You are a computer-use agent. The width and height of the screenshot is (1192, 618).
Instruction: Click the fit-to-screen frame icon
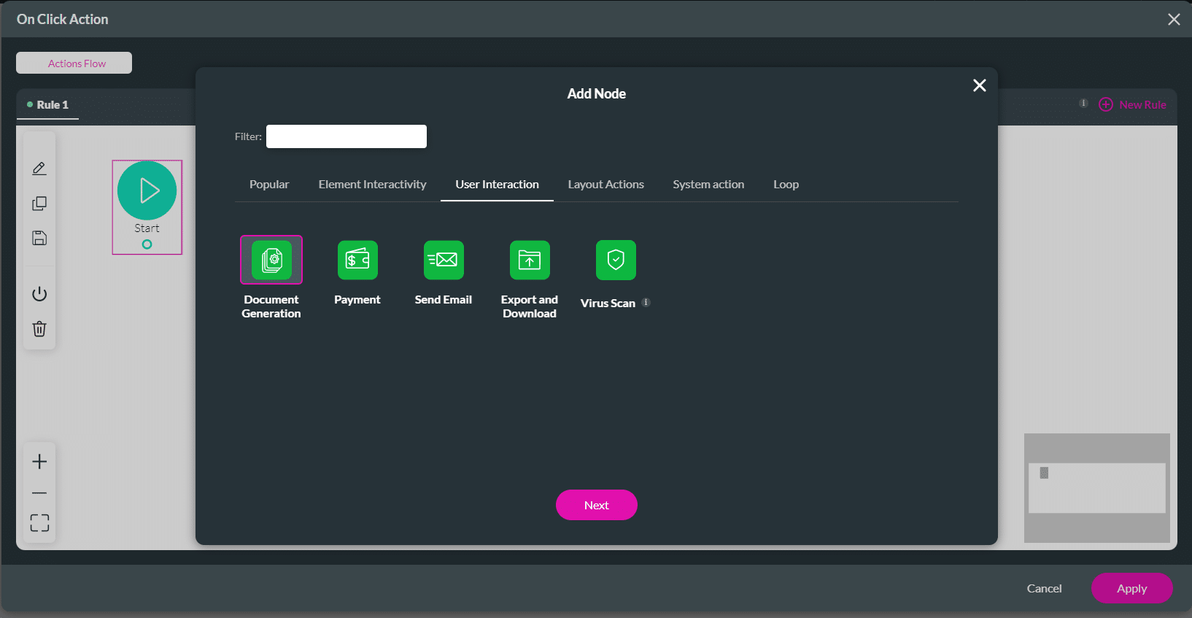point(39,522)
